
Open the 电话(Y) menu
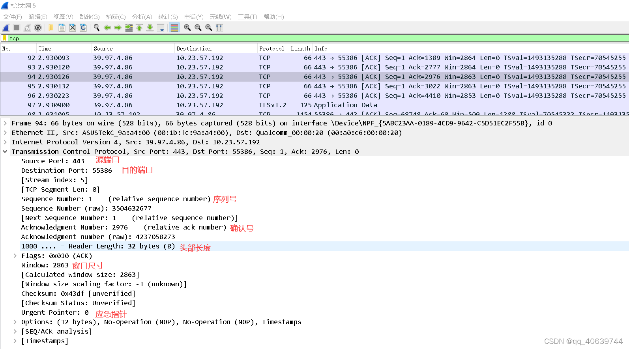coord(194,17)
